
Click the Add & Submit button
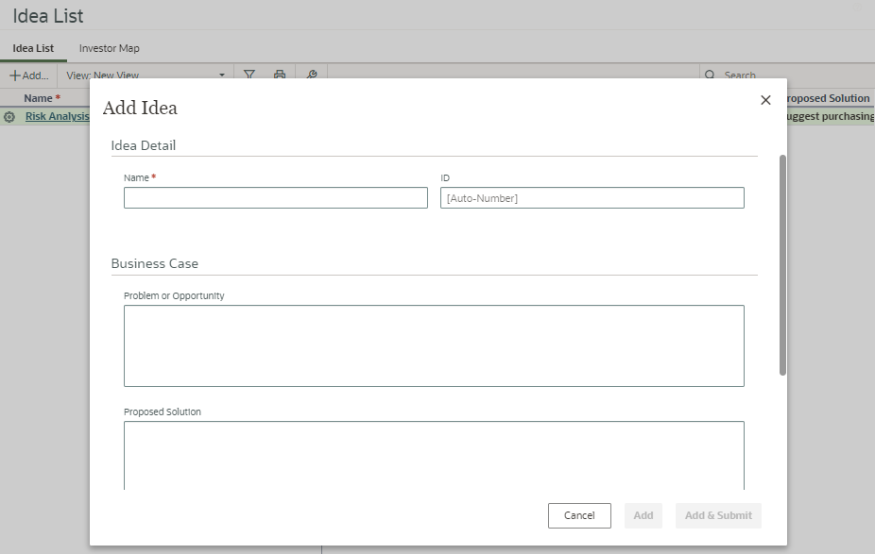(718, 515)
